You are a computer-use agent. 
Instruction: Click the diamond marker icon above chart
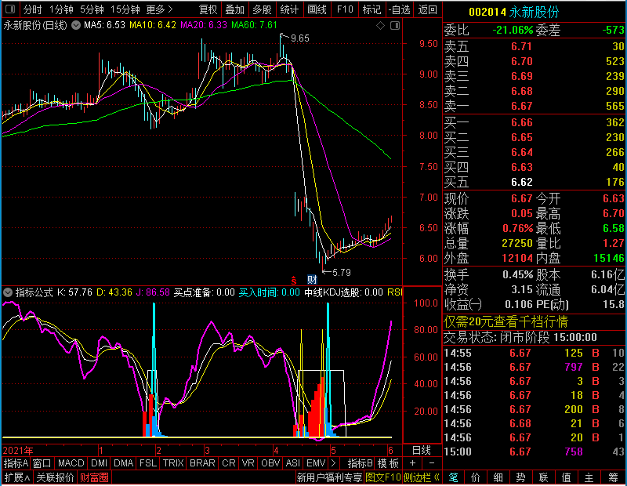pyautogui.click(x=380, y=26)
